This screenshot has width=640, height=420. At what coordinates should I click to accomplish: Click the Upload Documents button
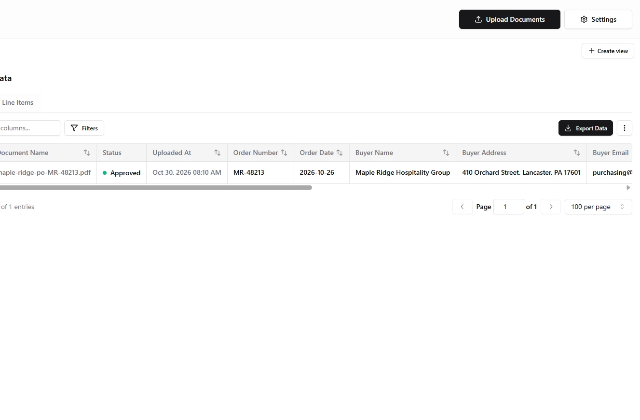pos(509,19)
